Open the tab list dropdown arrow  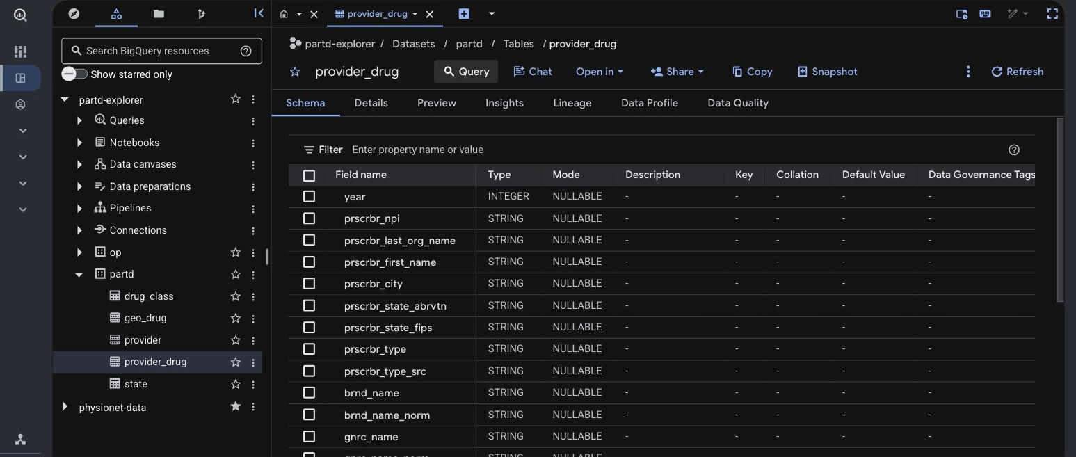pos(492,13)
